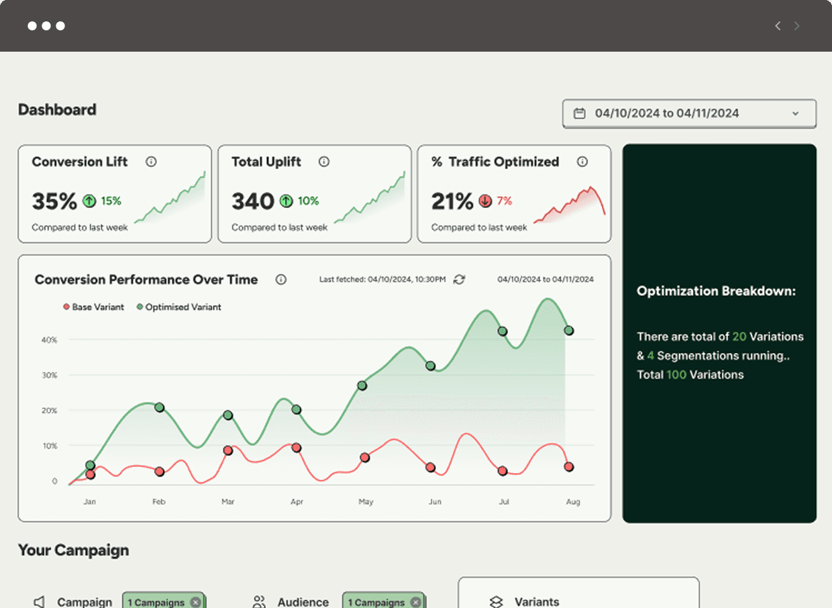This screenshot has width=832, height=608.
Task: Click the green data point above Jun
Action: pyautogui.click(x=430, y=366)
